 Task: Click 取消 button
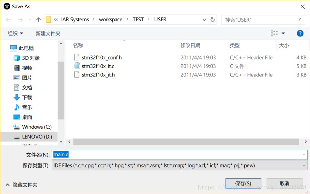[284, 184]
